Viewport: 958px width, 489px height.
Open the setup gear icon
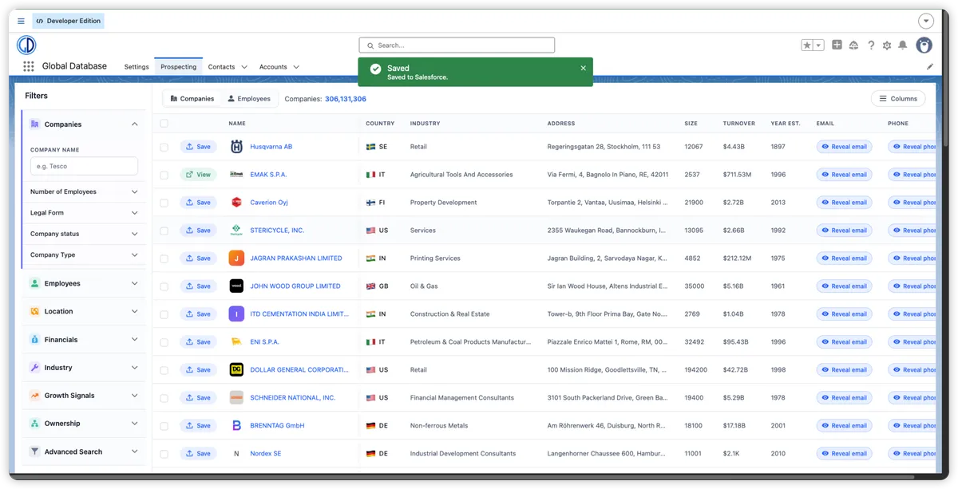coord(887,45)
